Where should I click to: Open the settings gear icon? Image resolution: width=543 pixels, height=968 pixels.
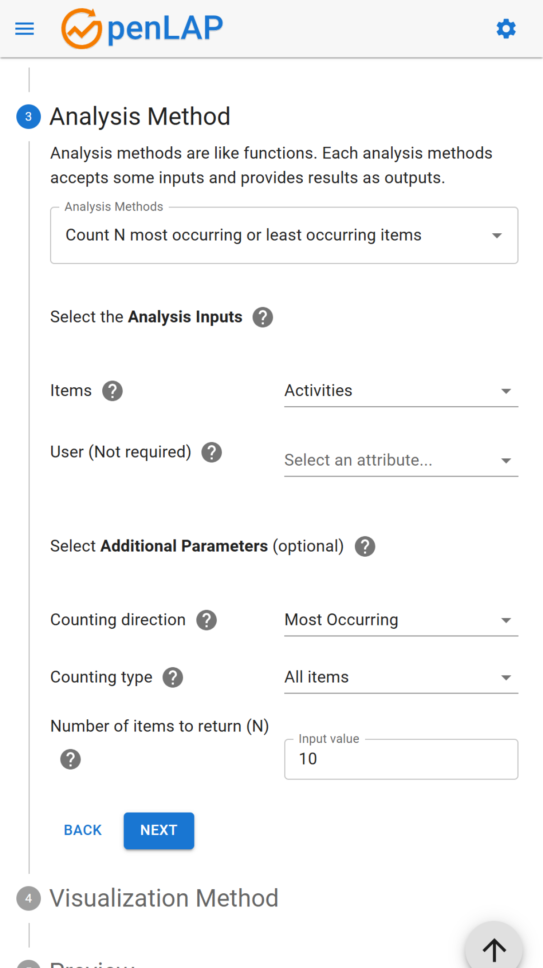tap(506, 29)
